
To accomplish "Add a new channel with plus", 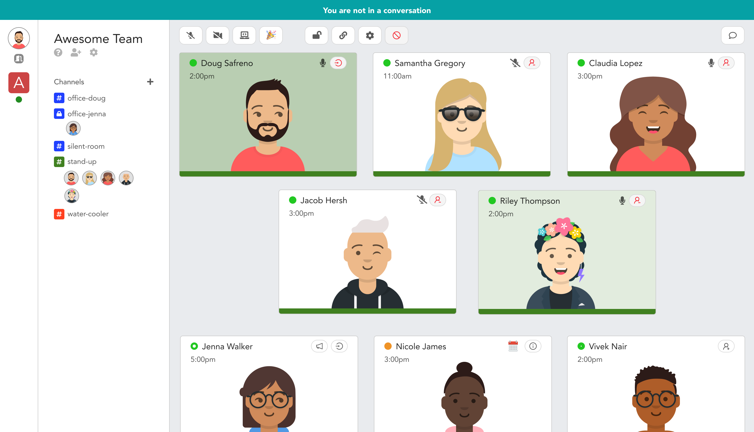I will 150,82.
